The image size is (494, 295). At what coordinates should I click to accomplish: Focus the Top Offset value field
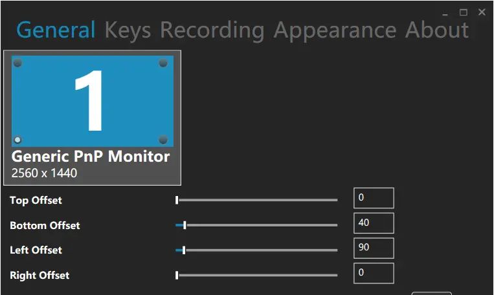[x=374, y=198]
